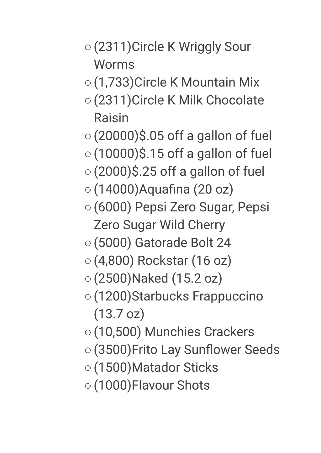
Task: Select the $.05 off a gallon entry
Action: [183, 136]
